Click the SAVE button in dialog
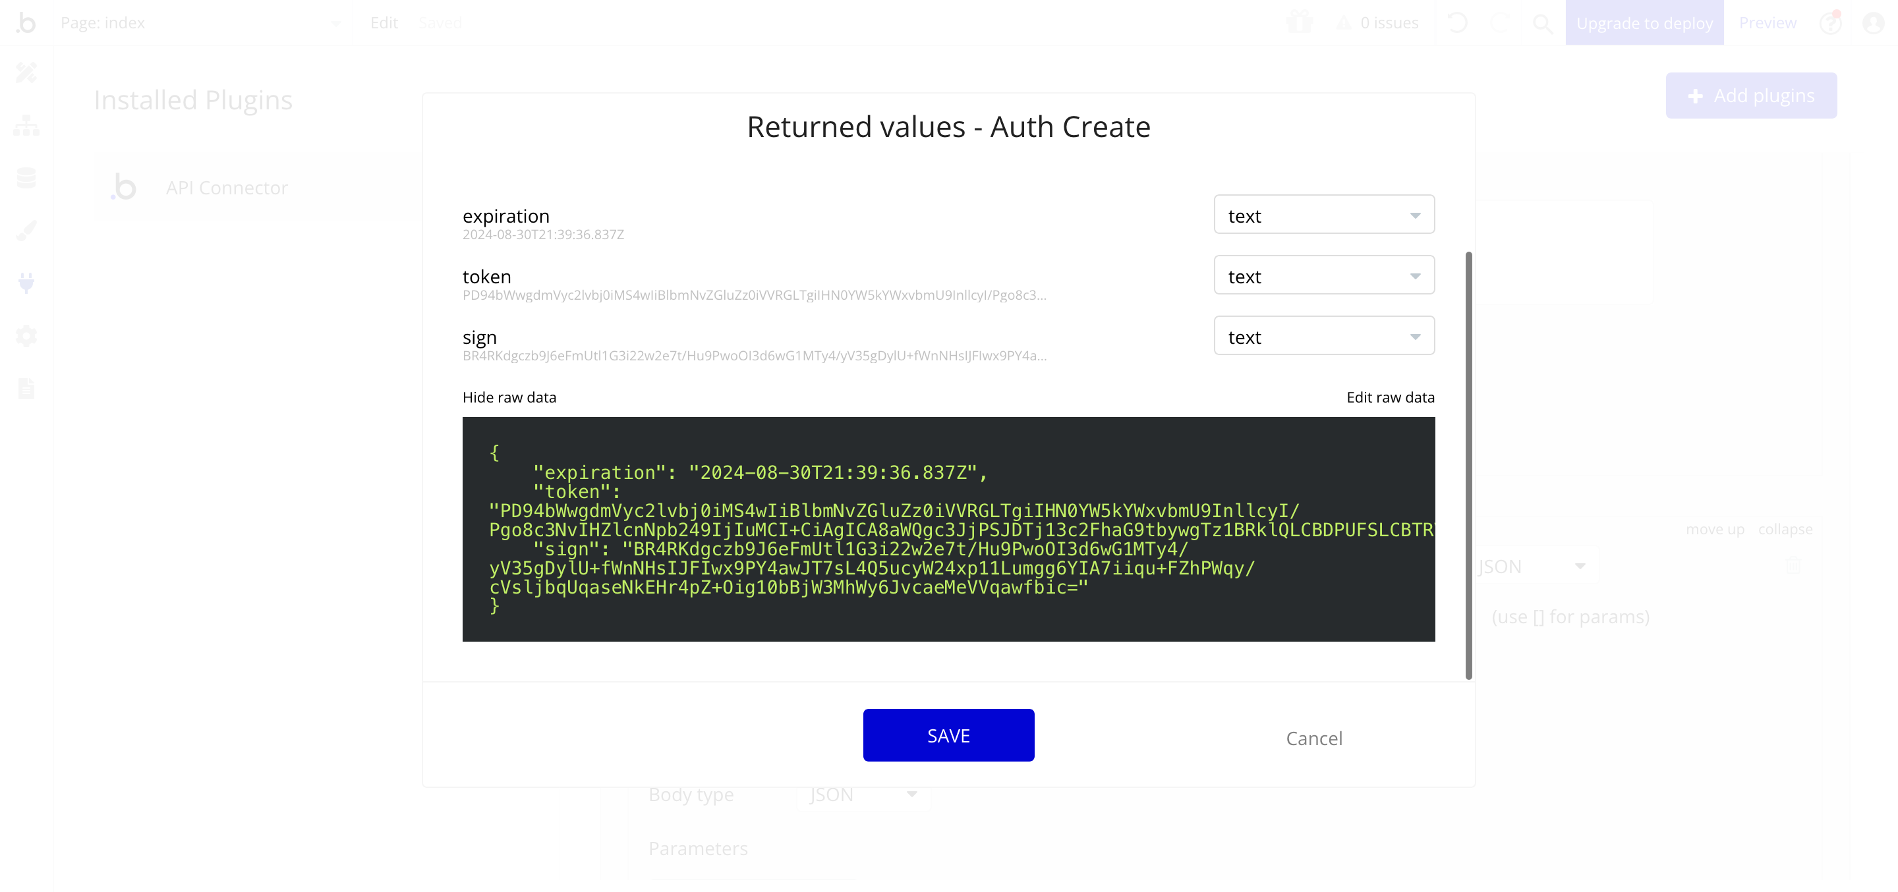The width and height of the screenshot is (1898, 892). 949,735
